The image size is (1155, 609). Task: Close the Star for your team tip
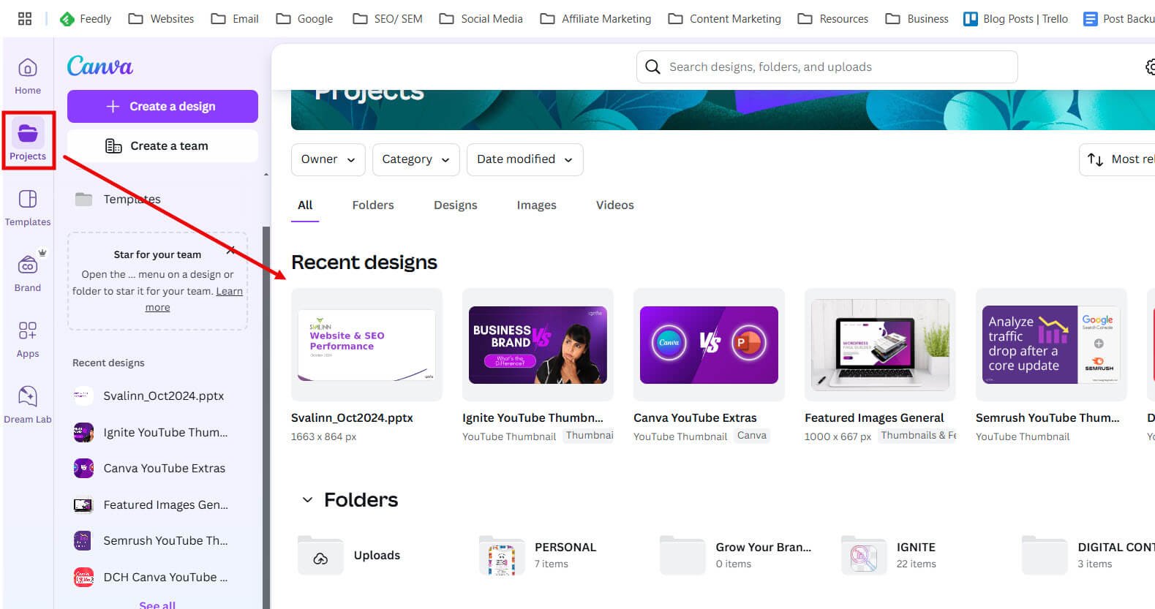(231, 251)
